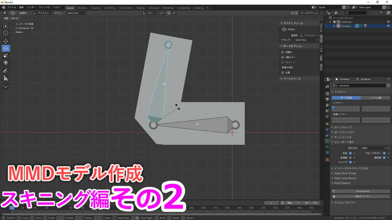Click into the Armature name field

(362, 86)
